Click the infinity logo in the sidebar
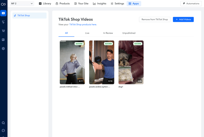 (x=3, y=4)
